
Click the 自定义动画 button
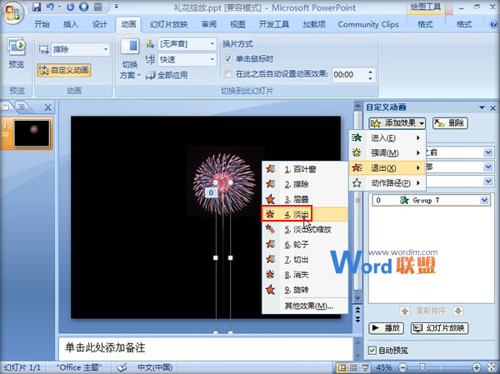coord(64,70)
